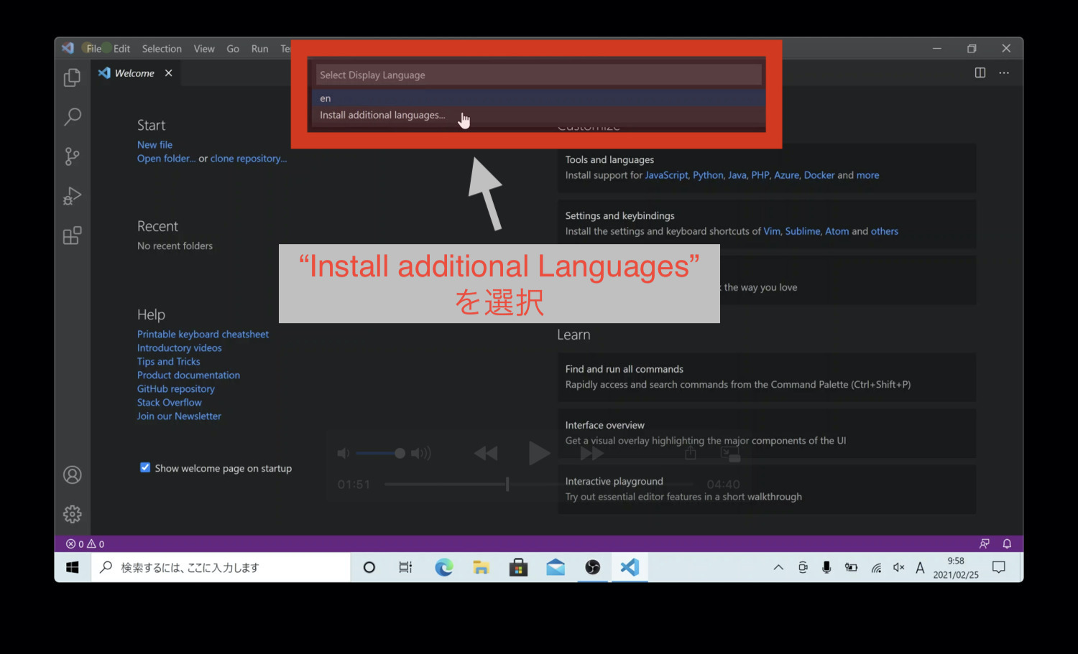1078x654 pixels.
Task: Open the Selection menu
Action: click(x=162, y=49)
